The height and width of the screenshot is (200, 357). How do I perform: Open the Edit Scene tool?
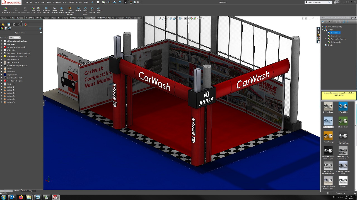click(33, 10)
